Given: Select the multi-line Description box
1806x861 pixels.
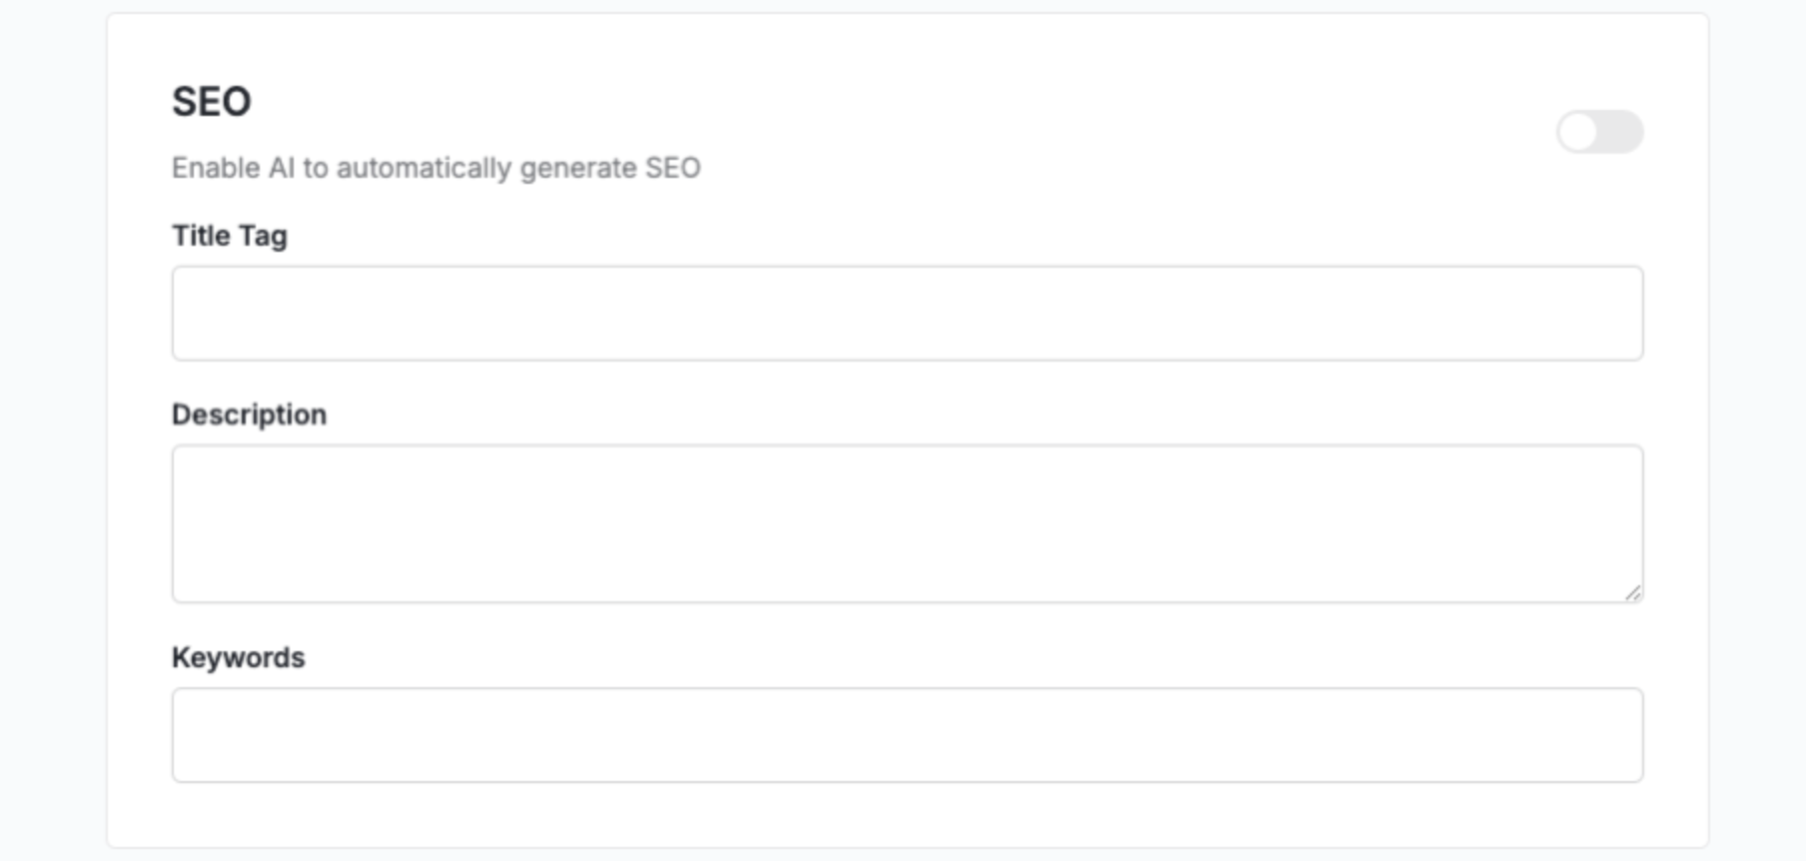Looking at the screenshot, I should click(x=907, y=523).
